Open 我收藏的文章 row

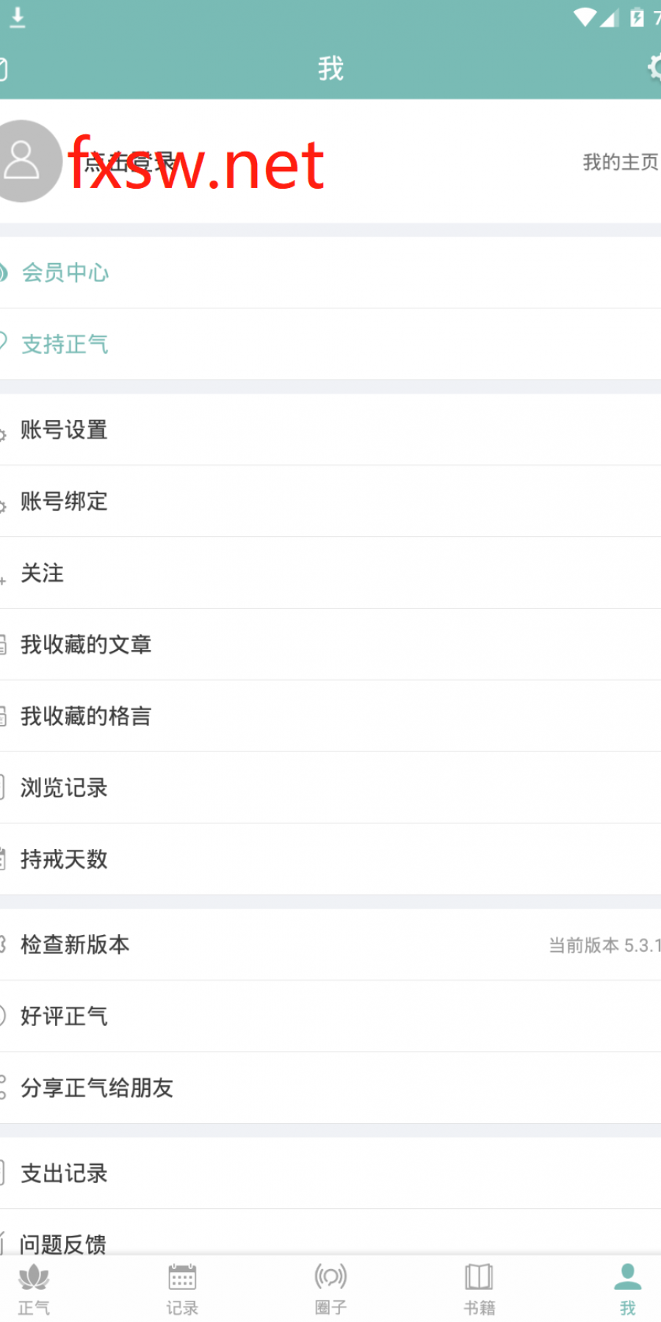coord(330,644)
